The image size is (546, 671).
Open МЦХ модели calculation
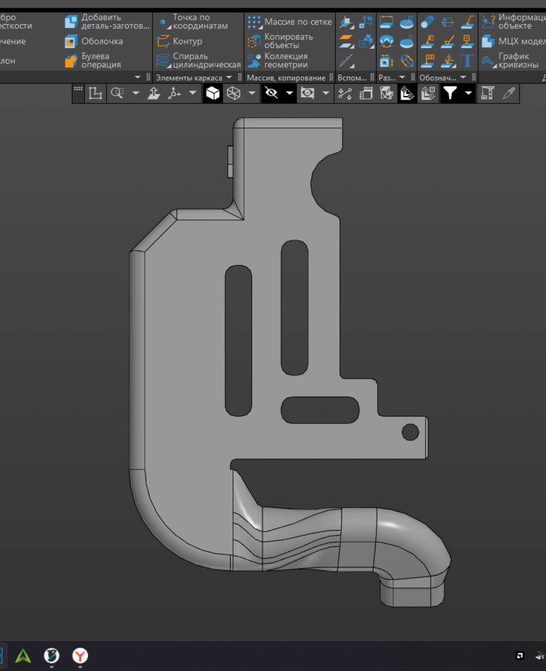[x=512, y=41]
